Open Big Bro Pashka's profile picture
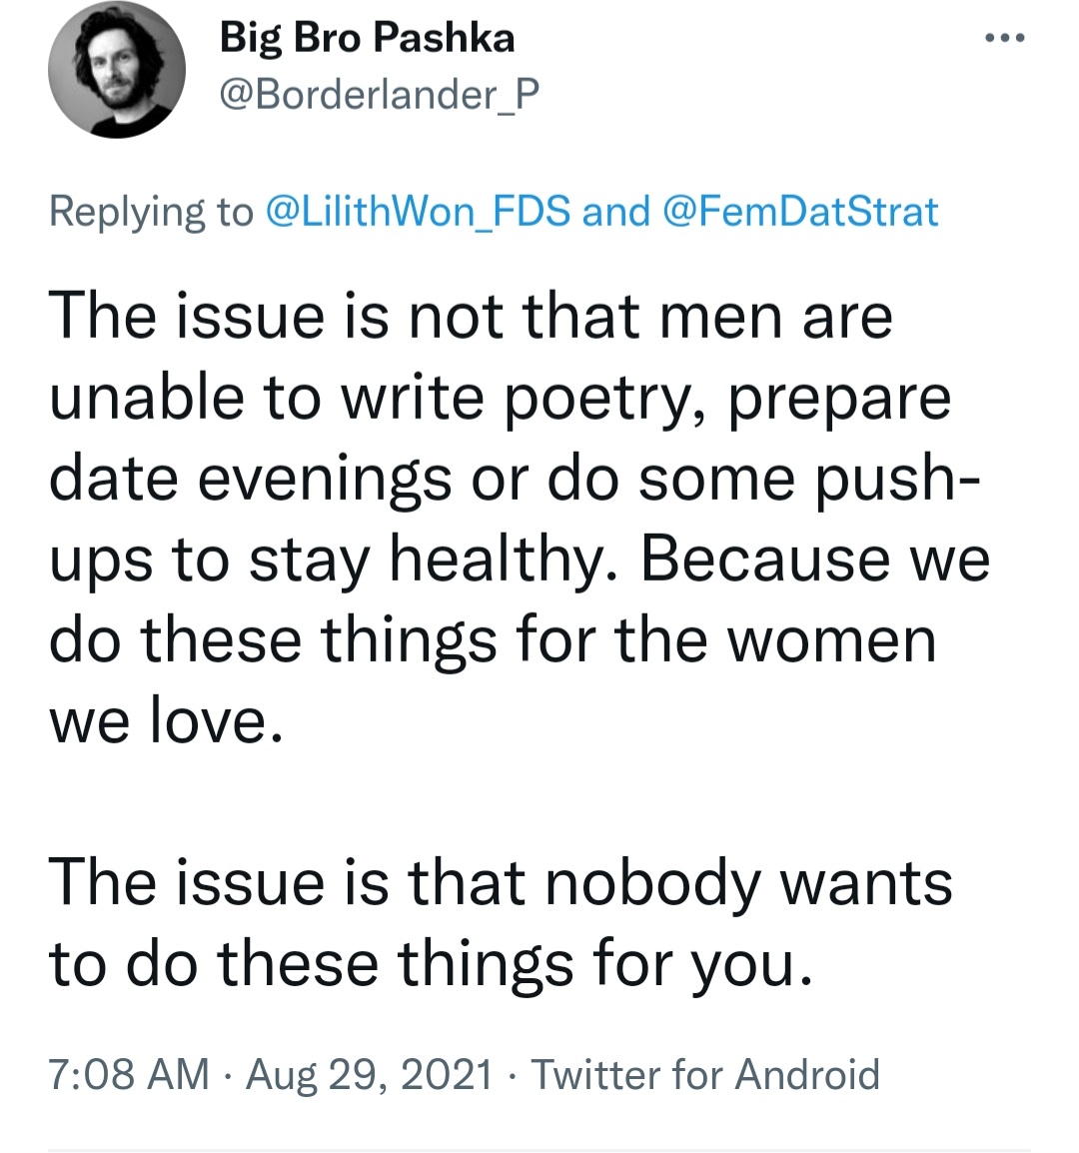 tap(117, 70)
